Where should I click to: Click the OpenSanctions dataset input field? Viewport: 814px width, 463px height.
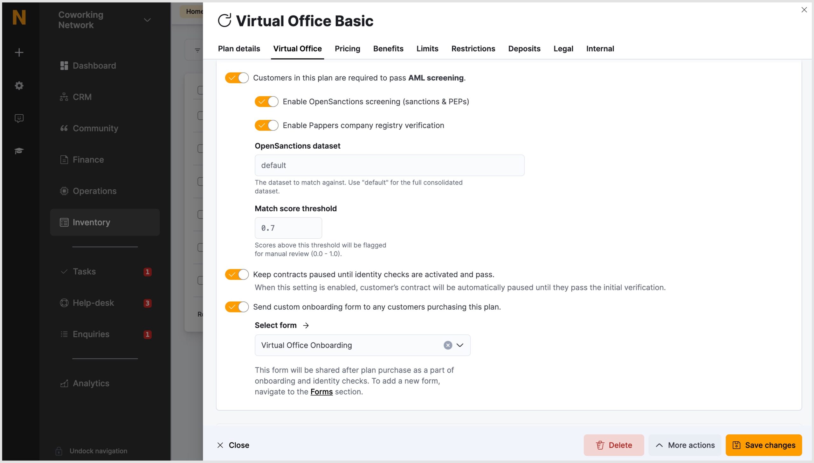[x=390, y=165]
